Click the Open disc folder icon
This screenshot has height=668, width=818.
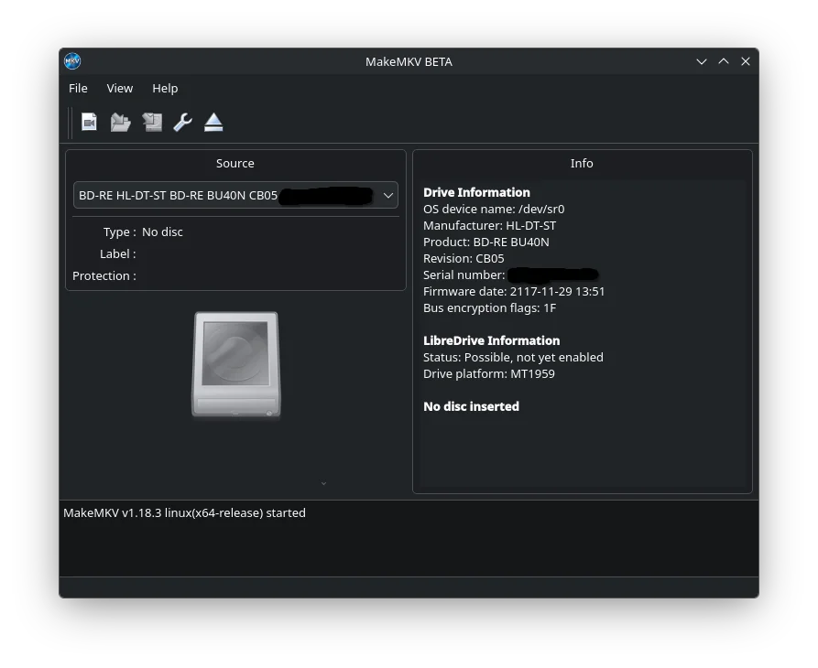[121, 123]
